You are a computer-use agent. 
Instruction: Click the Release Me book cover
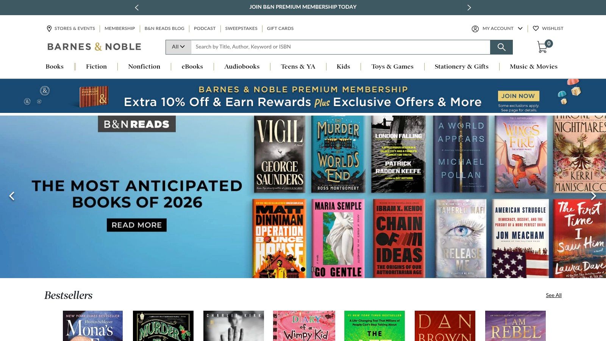pos(461,239)
